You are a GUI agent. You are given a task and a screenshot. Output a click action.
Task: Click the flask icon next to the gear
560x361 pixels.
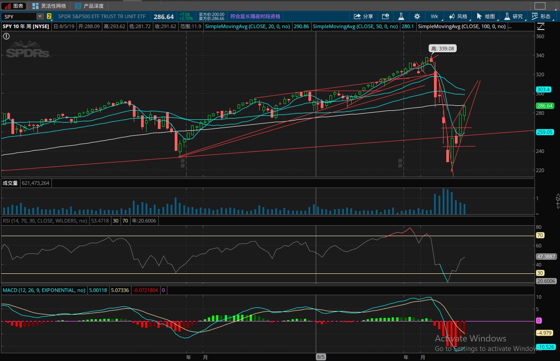(401, 16)
